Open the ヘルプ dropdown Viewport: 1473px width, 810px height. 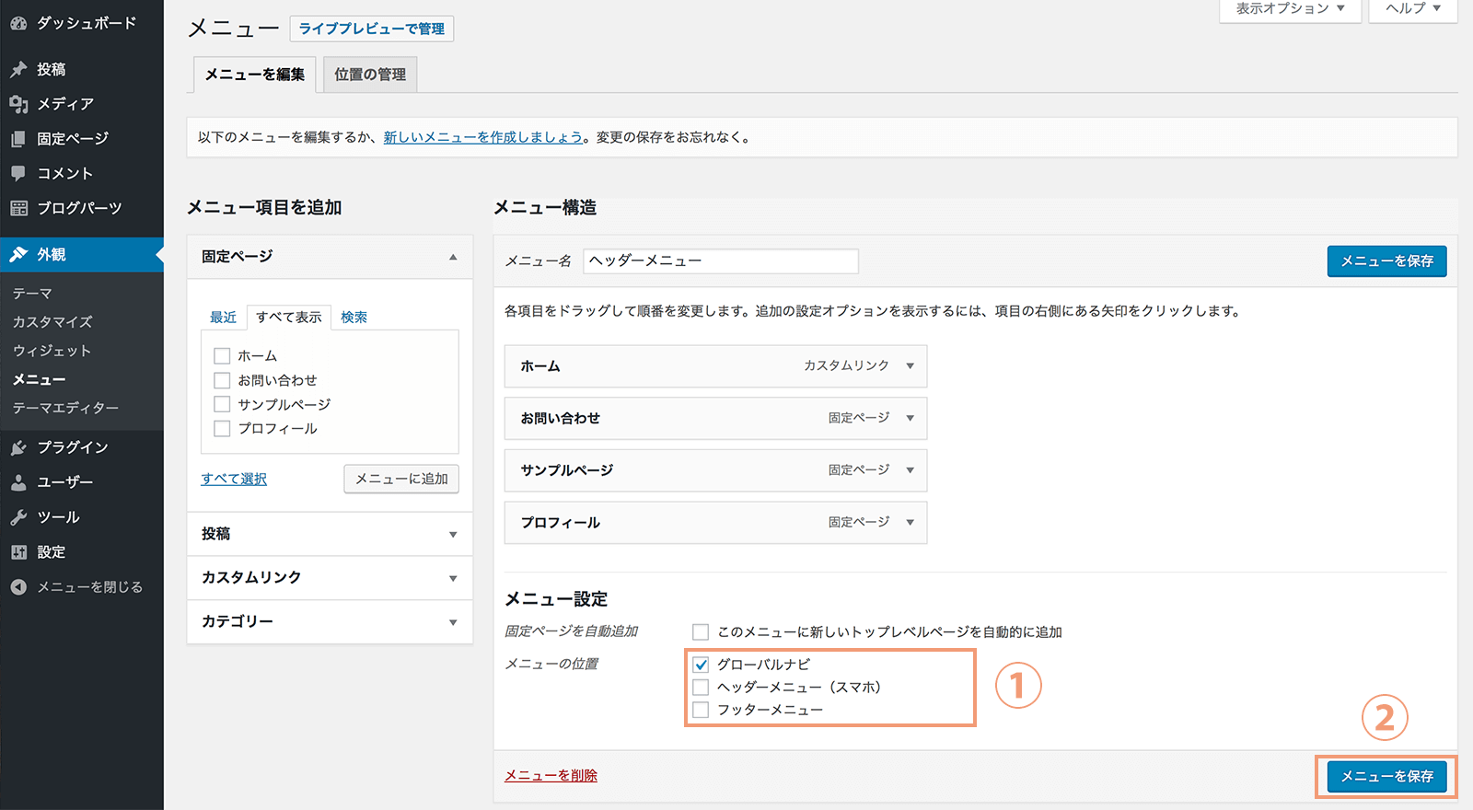coord(1413,9)
